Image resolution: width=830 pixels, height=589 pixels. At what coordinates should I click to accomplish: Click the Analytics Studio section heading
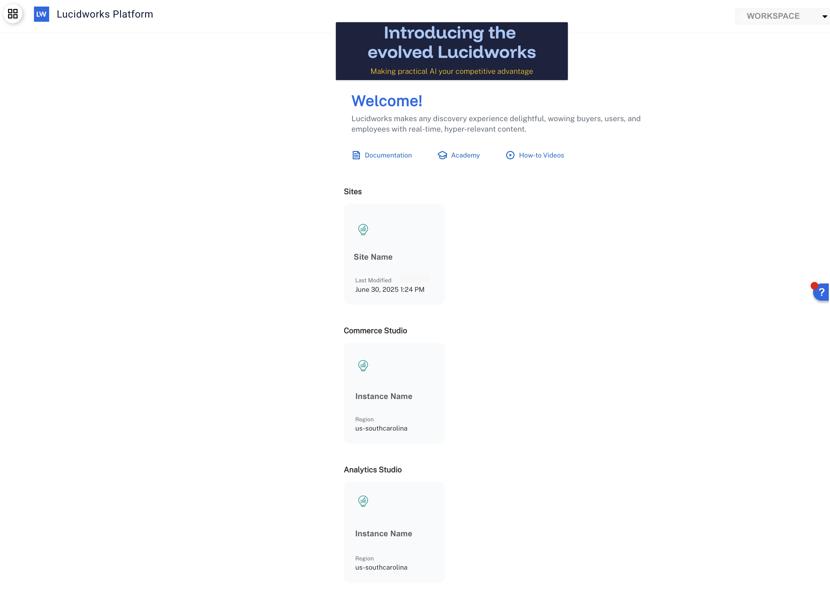tap(373, 470)
